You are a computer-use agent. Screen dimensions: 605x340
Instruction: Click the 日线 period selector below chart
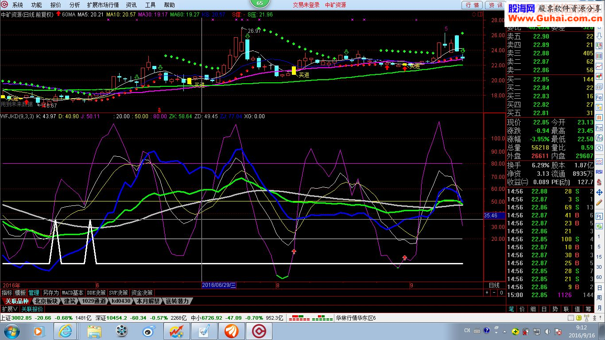tap(494, 285)
